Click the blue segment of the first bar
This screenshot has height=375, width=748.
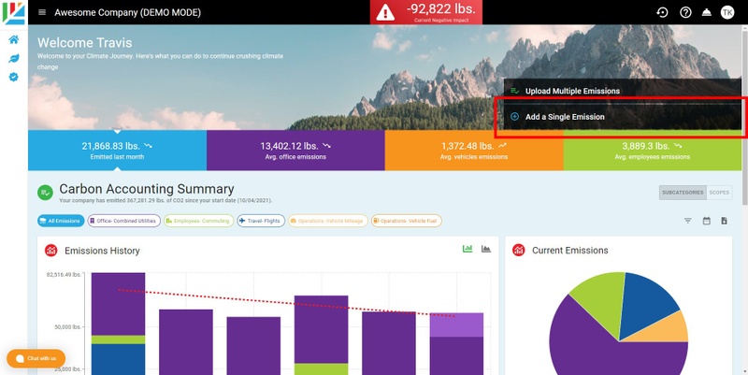119,359
